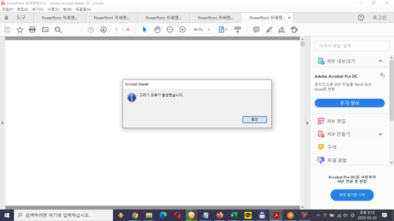394x221 pixels.
Task: Click the 로그인 link
Action: tap(380, 18)
